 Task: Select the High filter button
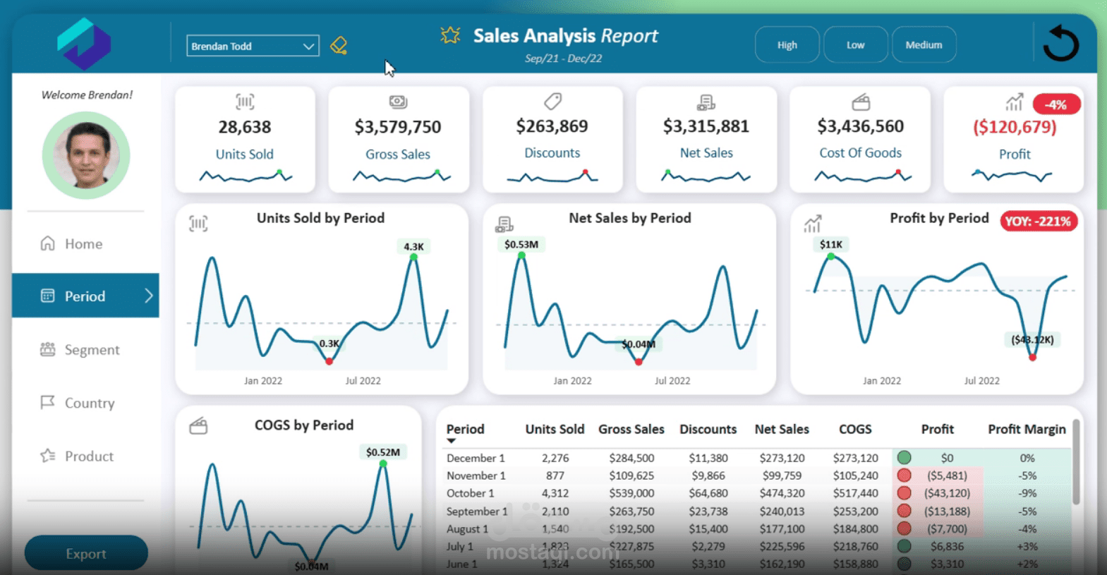(787, 44)
